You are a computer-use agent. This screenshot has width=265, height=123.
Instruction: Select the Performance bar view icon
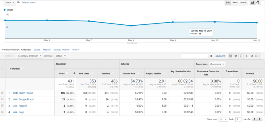(x=241, y=56)
